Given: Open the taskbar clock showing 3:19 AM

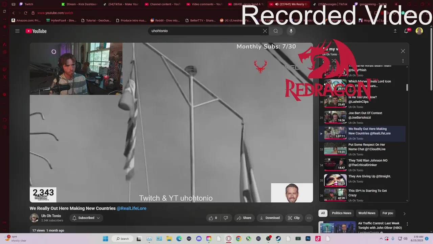Looking at the screenshot, I should (x=417, y=239).
